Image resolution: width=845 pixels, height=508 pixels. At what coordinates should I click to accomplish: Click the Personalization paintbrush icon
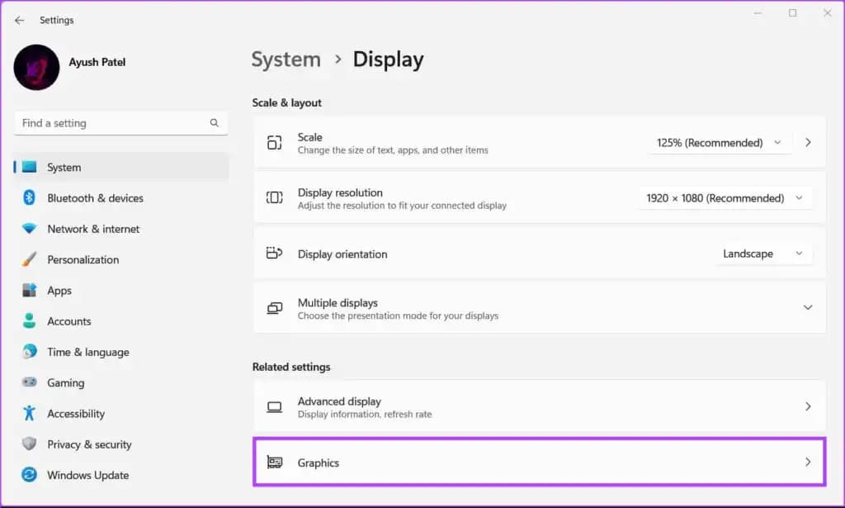(x=30, y=259)
